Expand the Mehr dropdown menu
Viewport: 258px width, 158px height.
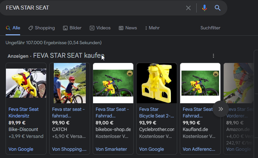pyautogui.click(x=152, y=28)
